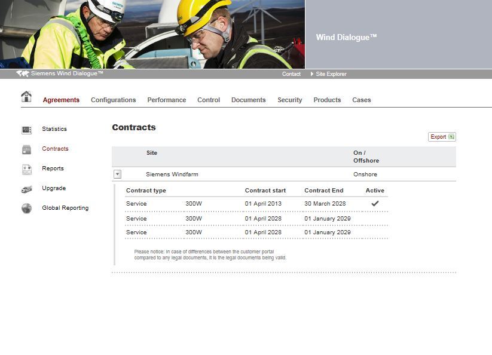Switch to the Products tab

click(327, 100)
